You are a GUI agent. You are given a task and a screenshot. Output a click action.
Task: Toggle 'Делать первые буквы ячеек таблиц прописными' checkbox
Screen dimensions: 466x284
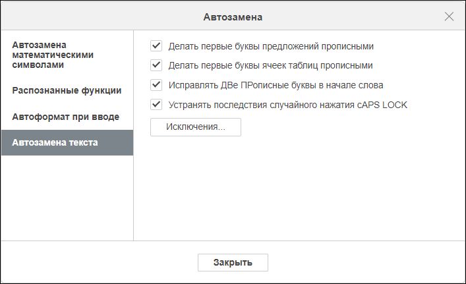156,65
